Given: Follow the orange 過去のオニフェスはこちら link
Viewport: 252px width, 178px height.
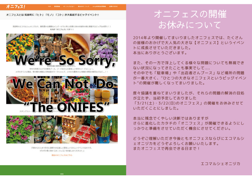Looking at the screenshot, I should coord(62,155).
